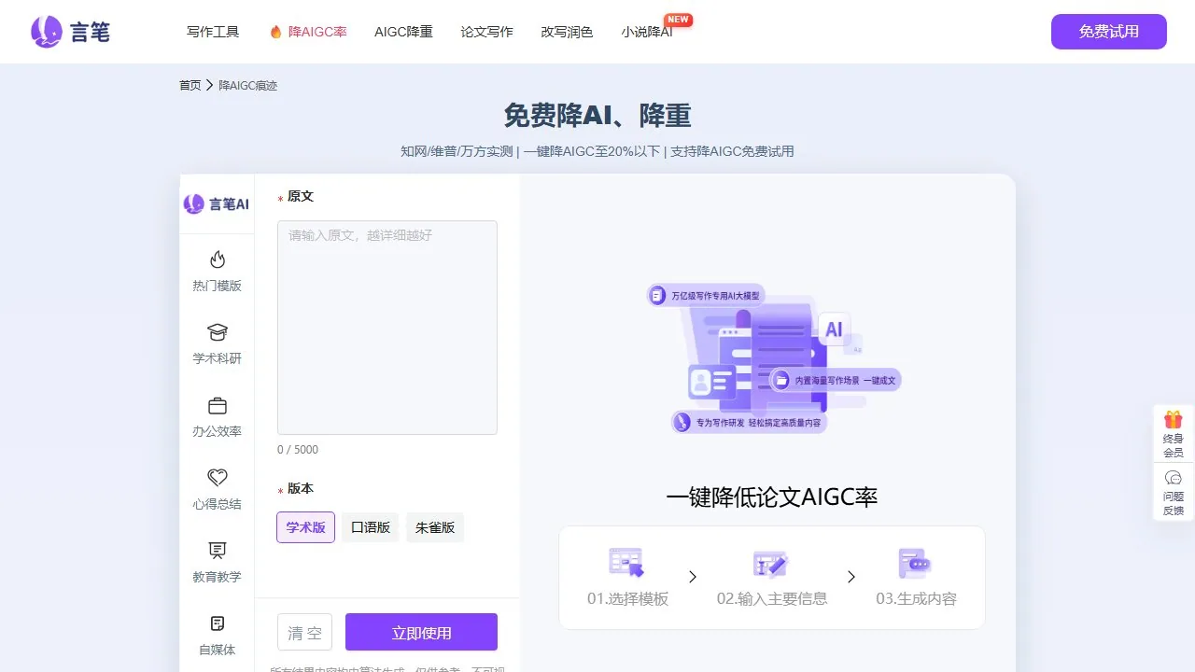This screenshot has height=672, width=1195.
Task: Click the 言笔AI logo in the sidebar
Action: [216, 203]
